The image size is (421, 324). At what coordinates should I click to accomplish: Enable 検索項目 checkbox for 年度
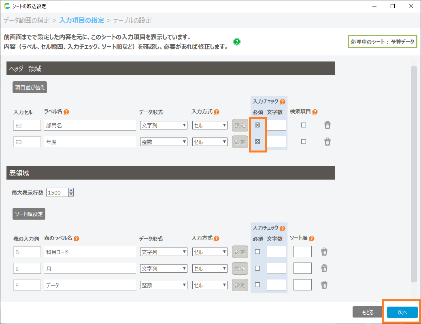point(304,142)
